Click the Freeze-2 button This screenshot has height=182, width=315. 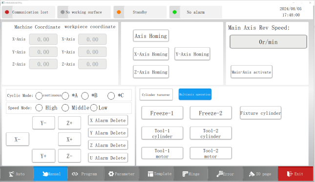pyautogui.click(x=211, y=113)
